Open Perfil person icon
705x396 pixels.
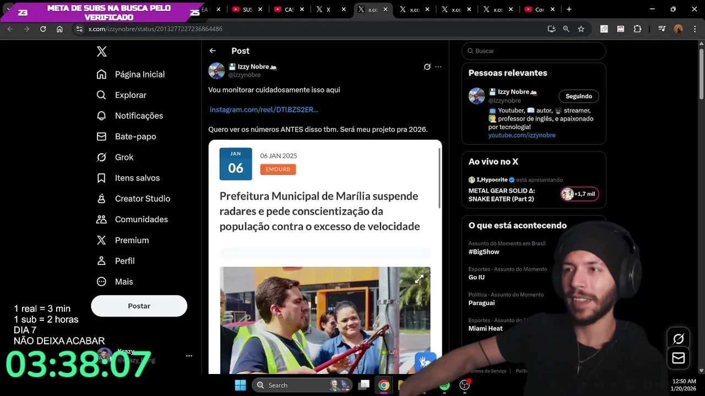pos(101,261)
